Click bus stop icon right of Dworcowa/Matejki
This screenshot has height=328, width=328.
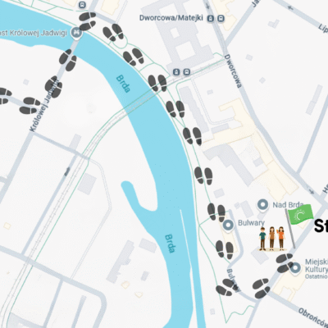(x=221, y=19)
